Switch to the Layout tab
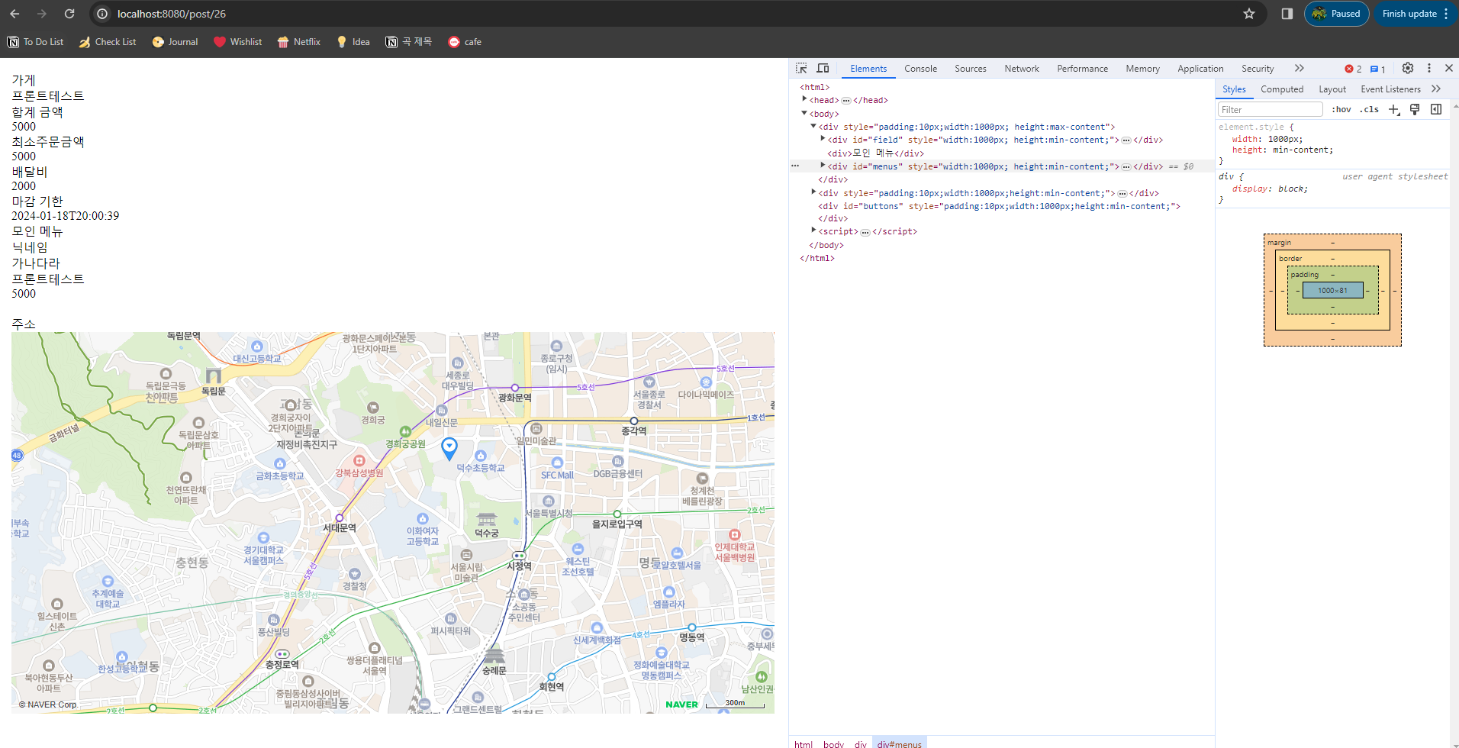 1332,89
